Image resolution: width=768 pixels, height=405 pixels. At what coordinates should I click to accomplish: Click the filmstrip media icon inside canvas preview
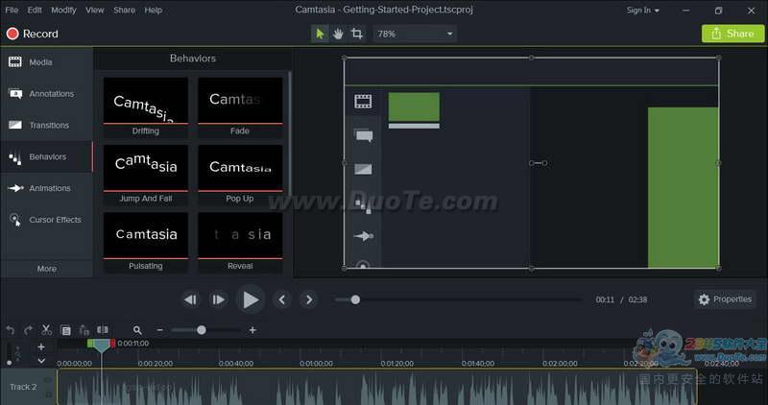(x=363, y=102)
